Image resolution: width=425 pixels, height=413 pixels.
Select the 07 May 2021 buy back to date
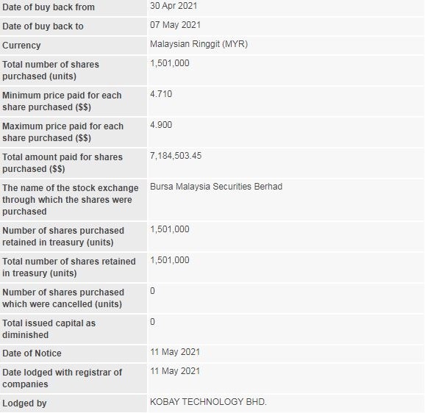[x=175, y=25]
